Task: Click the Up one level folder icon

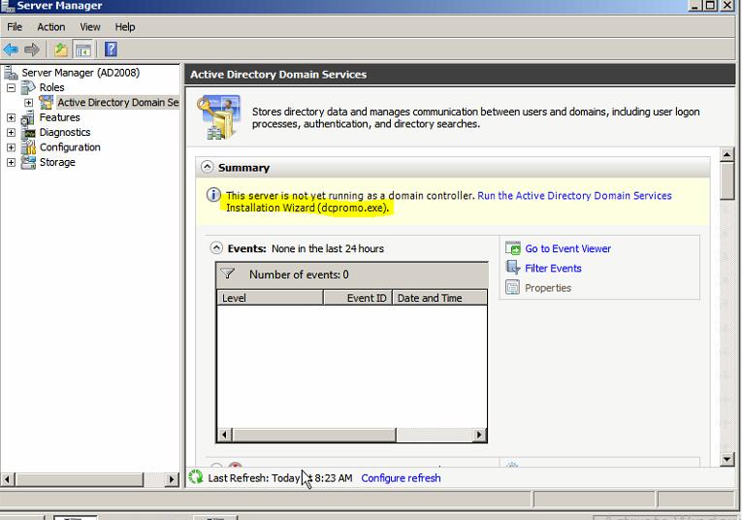Action: coord(60,49)
